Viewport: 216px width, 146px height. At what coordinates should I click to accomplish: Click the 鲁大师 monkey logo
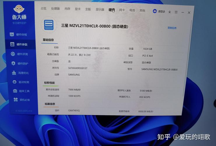[19, 9]
